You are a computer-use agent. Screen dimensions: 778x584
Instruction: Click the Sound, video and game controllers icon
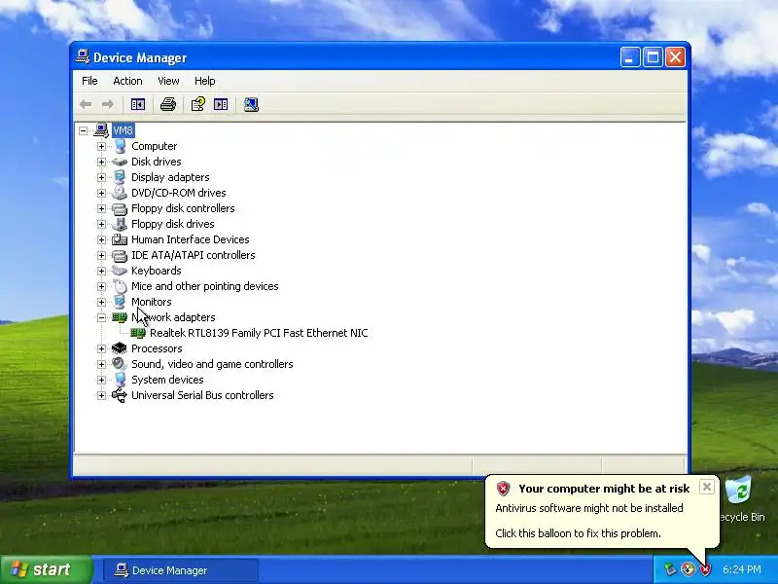click(x=120, y=364)
